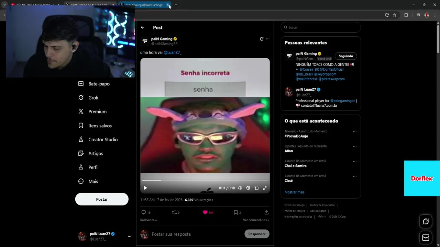
Task: Open Grok in the sidebar
Action: pos(88,98)
